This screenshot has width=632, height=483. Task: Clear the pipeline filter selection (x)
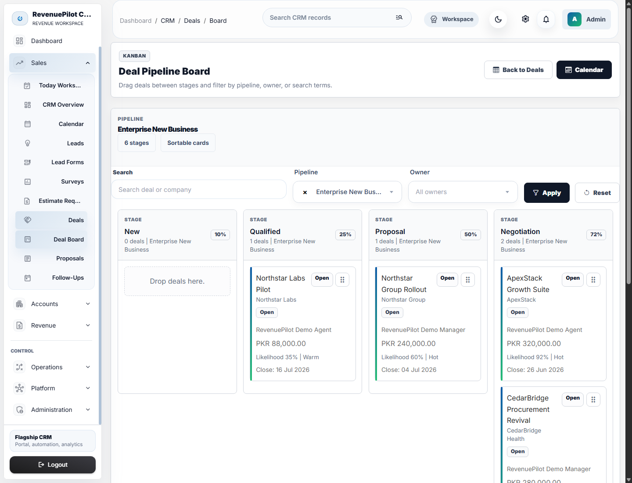tap(305, 192)
